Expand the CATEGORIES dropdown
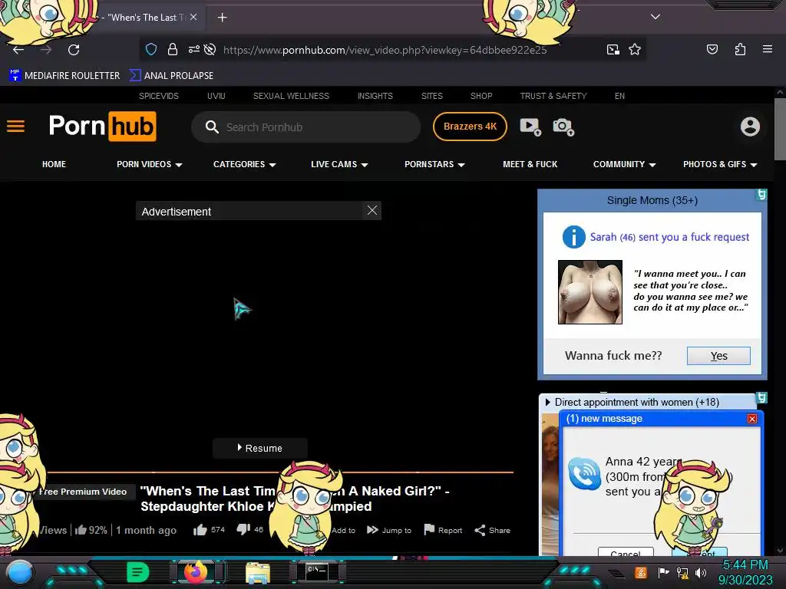The width and height of the screenshot is (786, 589). coord(245,164)
